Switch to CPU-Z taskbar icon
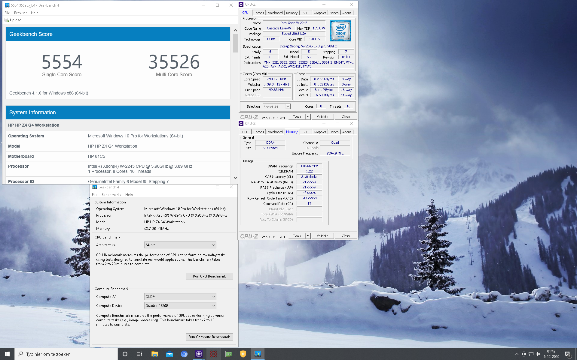 (199, 354)
